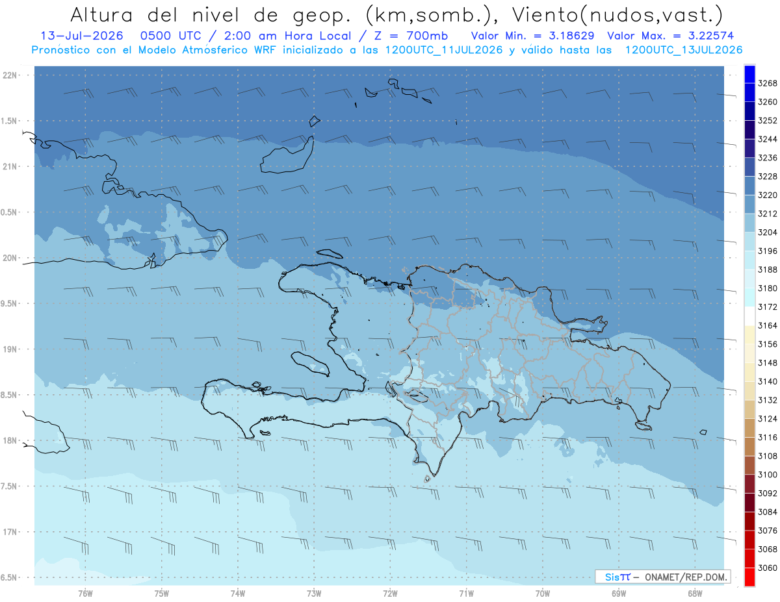Click the white swatch between 3172 and 3164

click(x=749, y=316)
